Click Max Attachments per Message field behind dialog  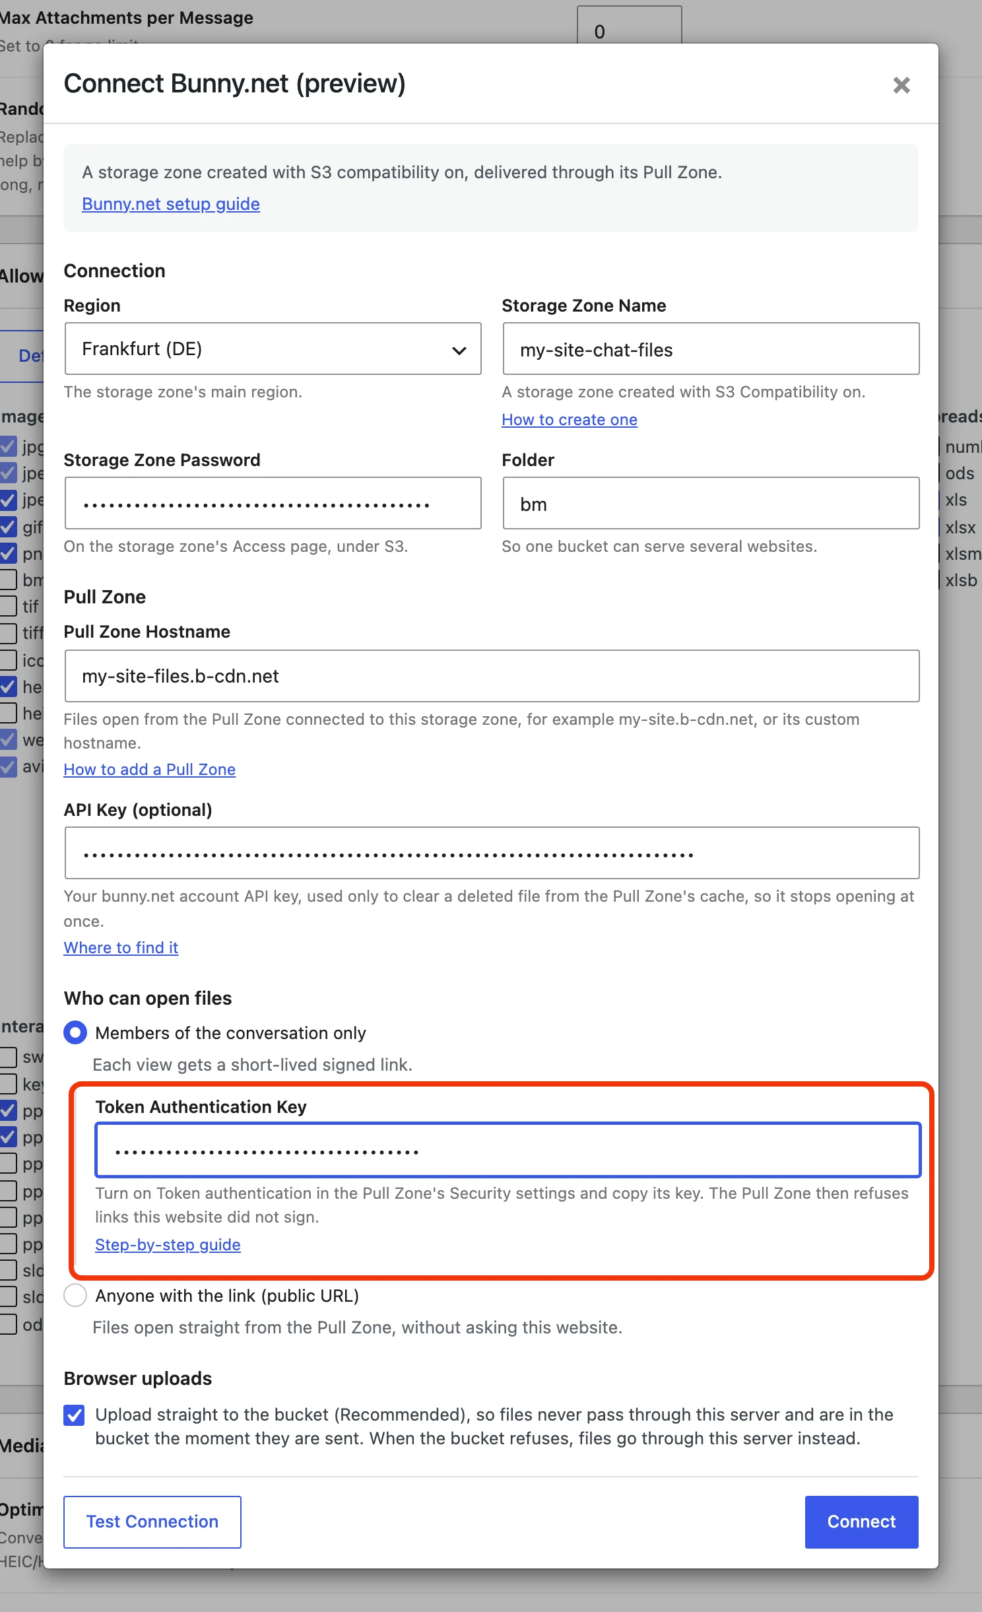pyautogui.click(x=629, y=25)
